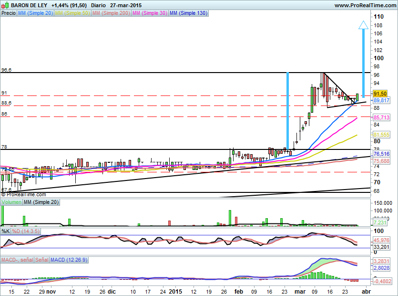Click the MACD-, señal histogram label

17,260
